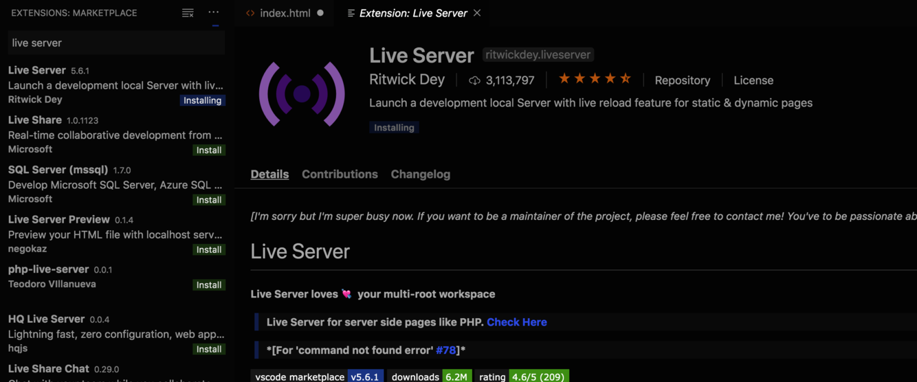Click the downloads 6.2M badge
Image resolution: width=917 pixels, height=382 pixels.
coord(430,377)
